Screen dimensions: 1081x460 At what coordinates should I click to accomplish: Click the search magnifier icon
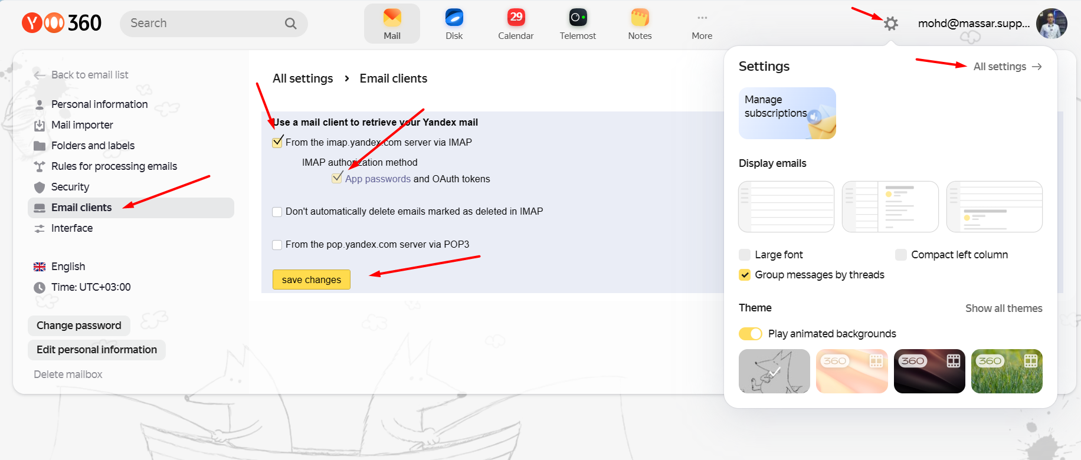290,24
